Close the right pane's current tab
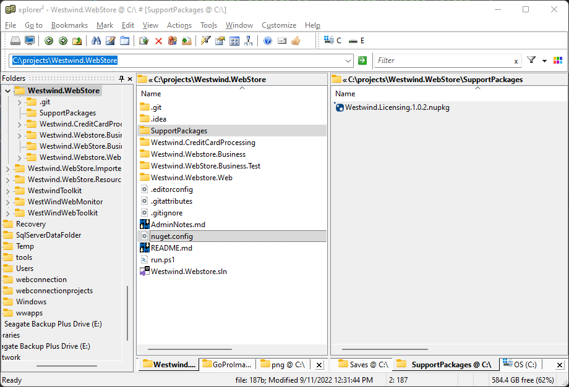Image resolution: width=569 pixels, height=387 pixels. click(560, 365)
